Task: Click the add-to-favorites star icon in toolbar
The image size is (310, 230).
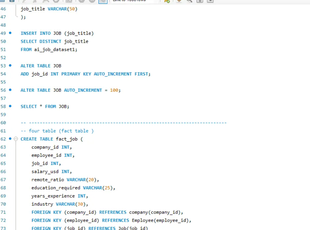Action: coord(167,1)
